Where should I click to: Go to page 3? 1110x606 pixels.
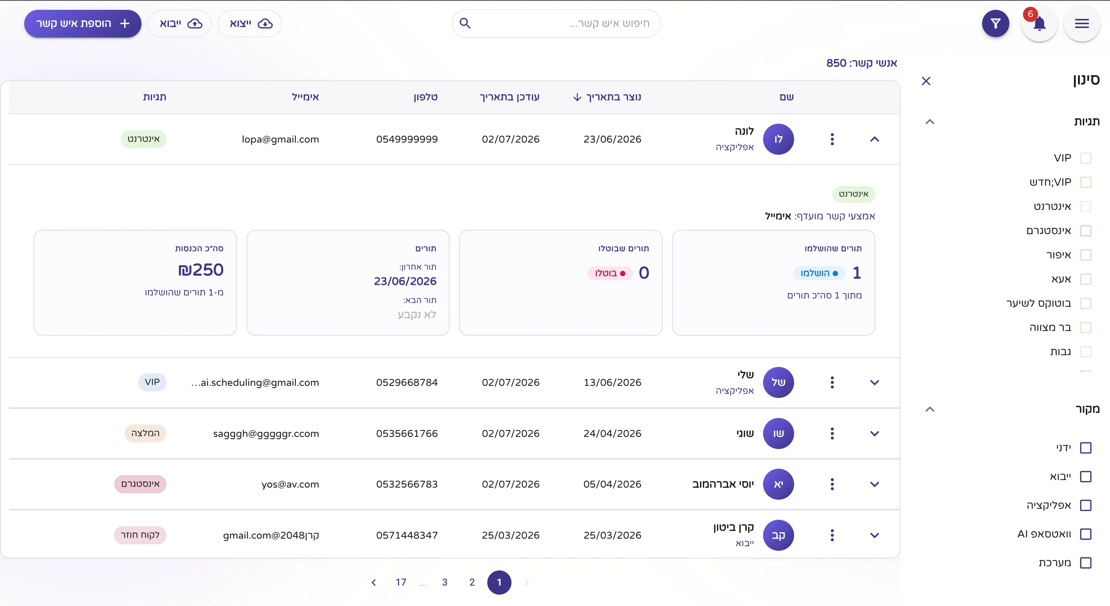(445, 582)
